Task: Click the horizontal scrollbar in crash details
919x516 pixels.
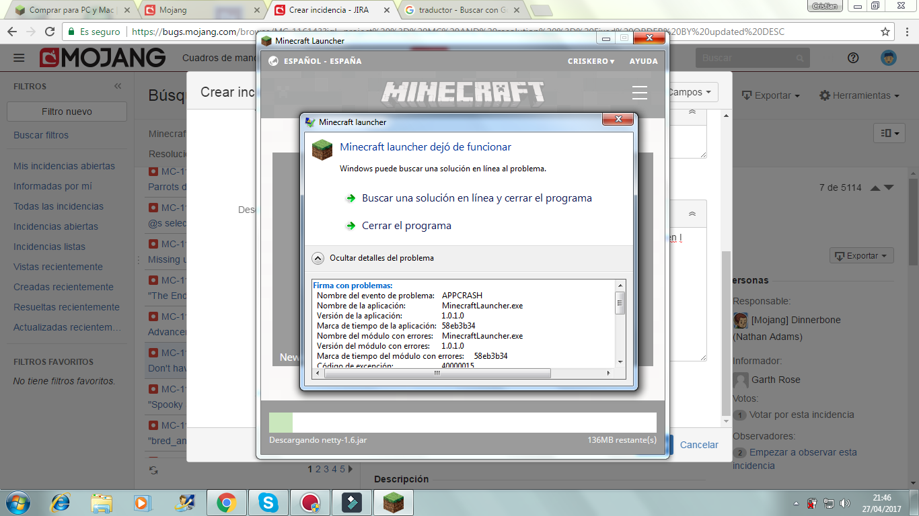Action: (x=437, y=374)
